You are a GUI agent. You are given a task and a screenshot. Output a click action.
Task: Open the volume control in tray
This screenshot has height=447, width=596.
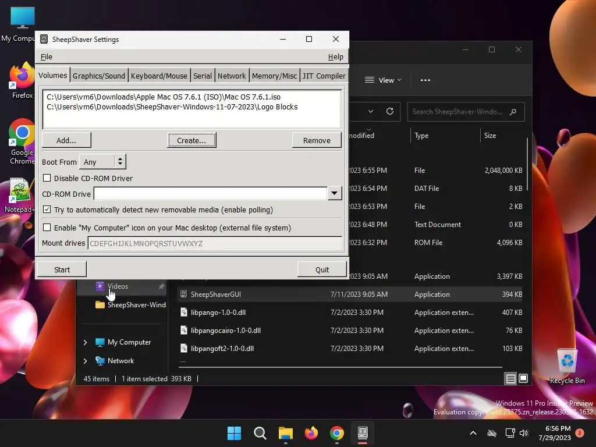click(x=524, y=433)
